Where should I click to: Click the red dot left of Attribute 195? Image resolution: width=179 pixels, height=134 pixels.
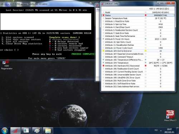(x=103, y=66)
